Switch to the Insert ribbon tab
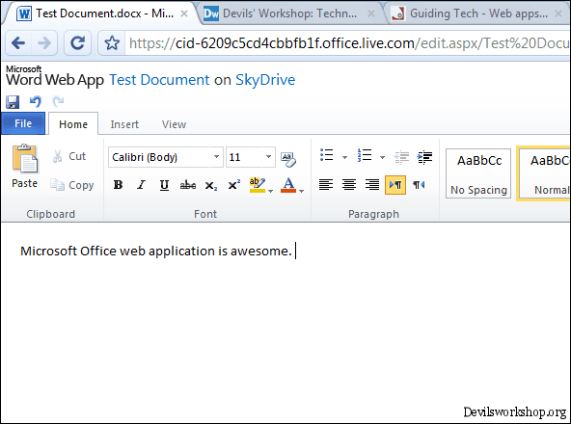The height and width of the screenshot is (424, 571). coord(124,124)
